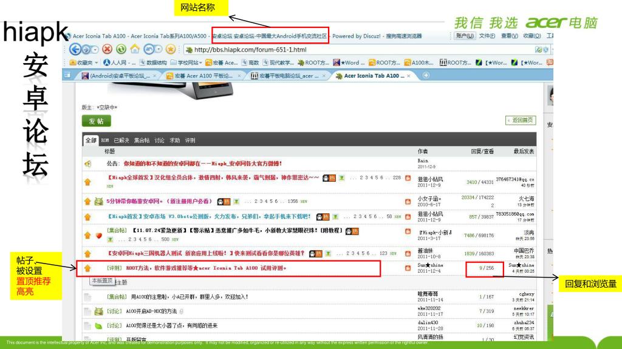Click the green Android icon on 5分钟 row
Viewport: 622px width, 349px height.
[99, 201]
